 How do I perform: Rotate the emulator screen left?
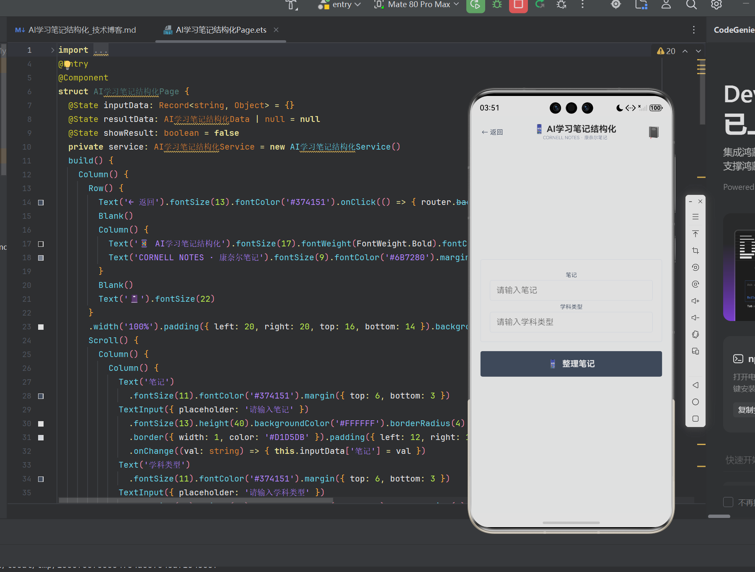[696, 267]
